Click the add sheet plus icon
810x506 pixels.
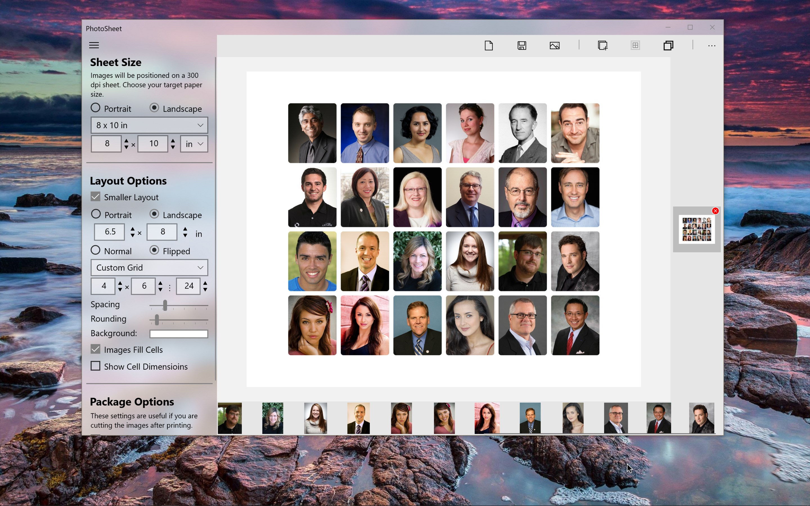tap(602, 46)
